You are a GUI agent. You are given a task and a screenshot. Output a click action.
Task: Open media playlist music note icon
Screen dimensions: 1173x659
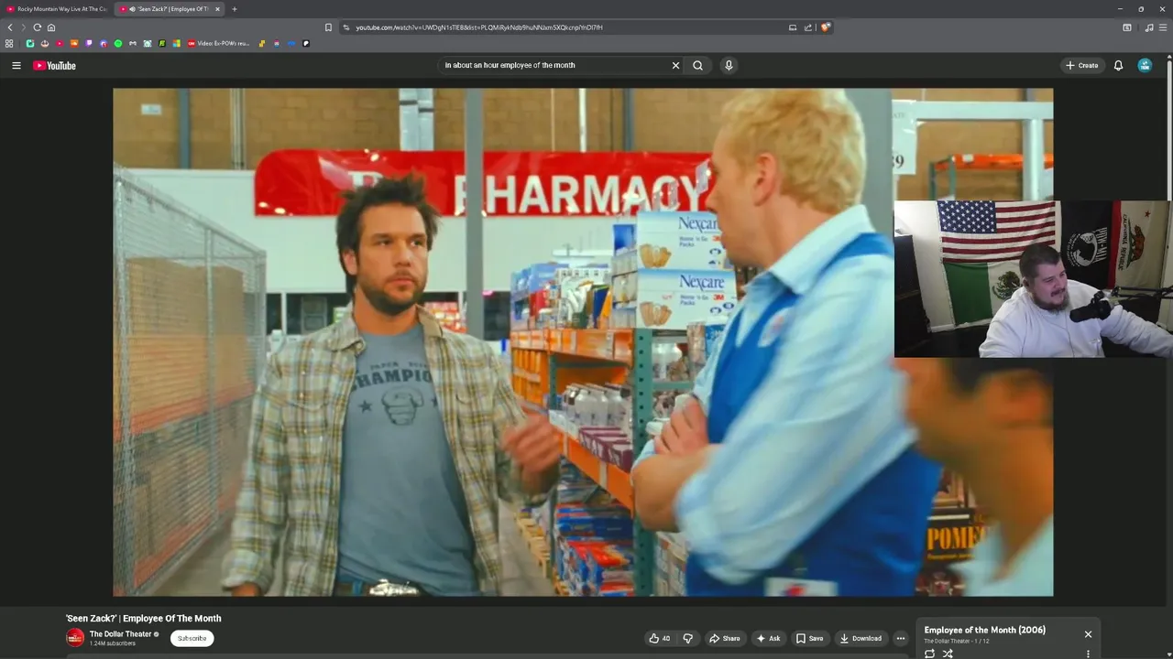click(x=1149, y=27)
